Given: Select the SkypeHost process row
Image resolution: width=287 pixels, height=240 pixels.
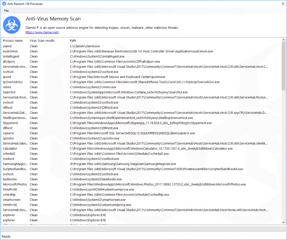Looking at the screenshot, I should click(136, 123).
